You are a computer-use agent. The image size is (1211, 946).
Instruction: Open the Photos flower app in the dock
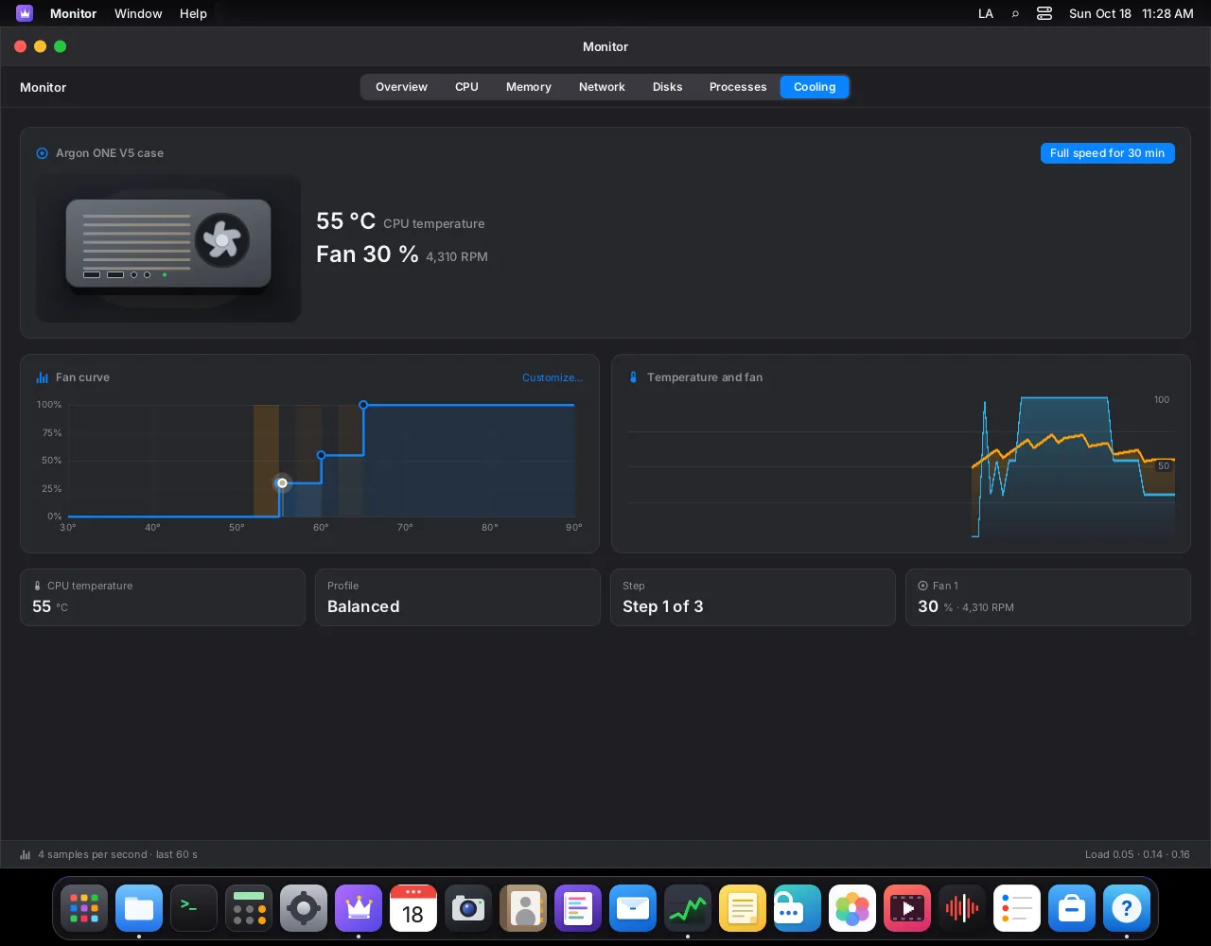(852, 909)
